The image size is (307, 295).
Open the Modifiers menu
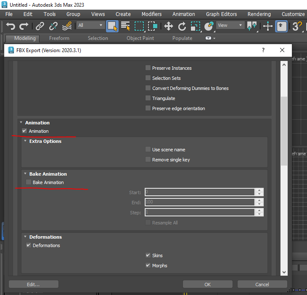151,14
